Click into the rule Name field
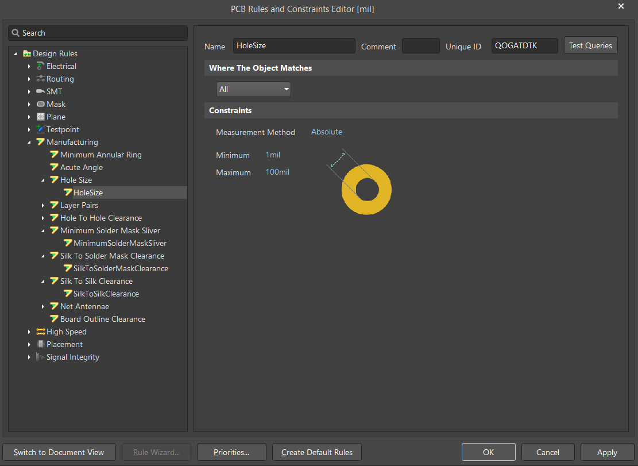 294,45
